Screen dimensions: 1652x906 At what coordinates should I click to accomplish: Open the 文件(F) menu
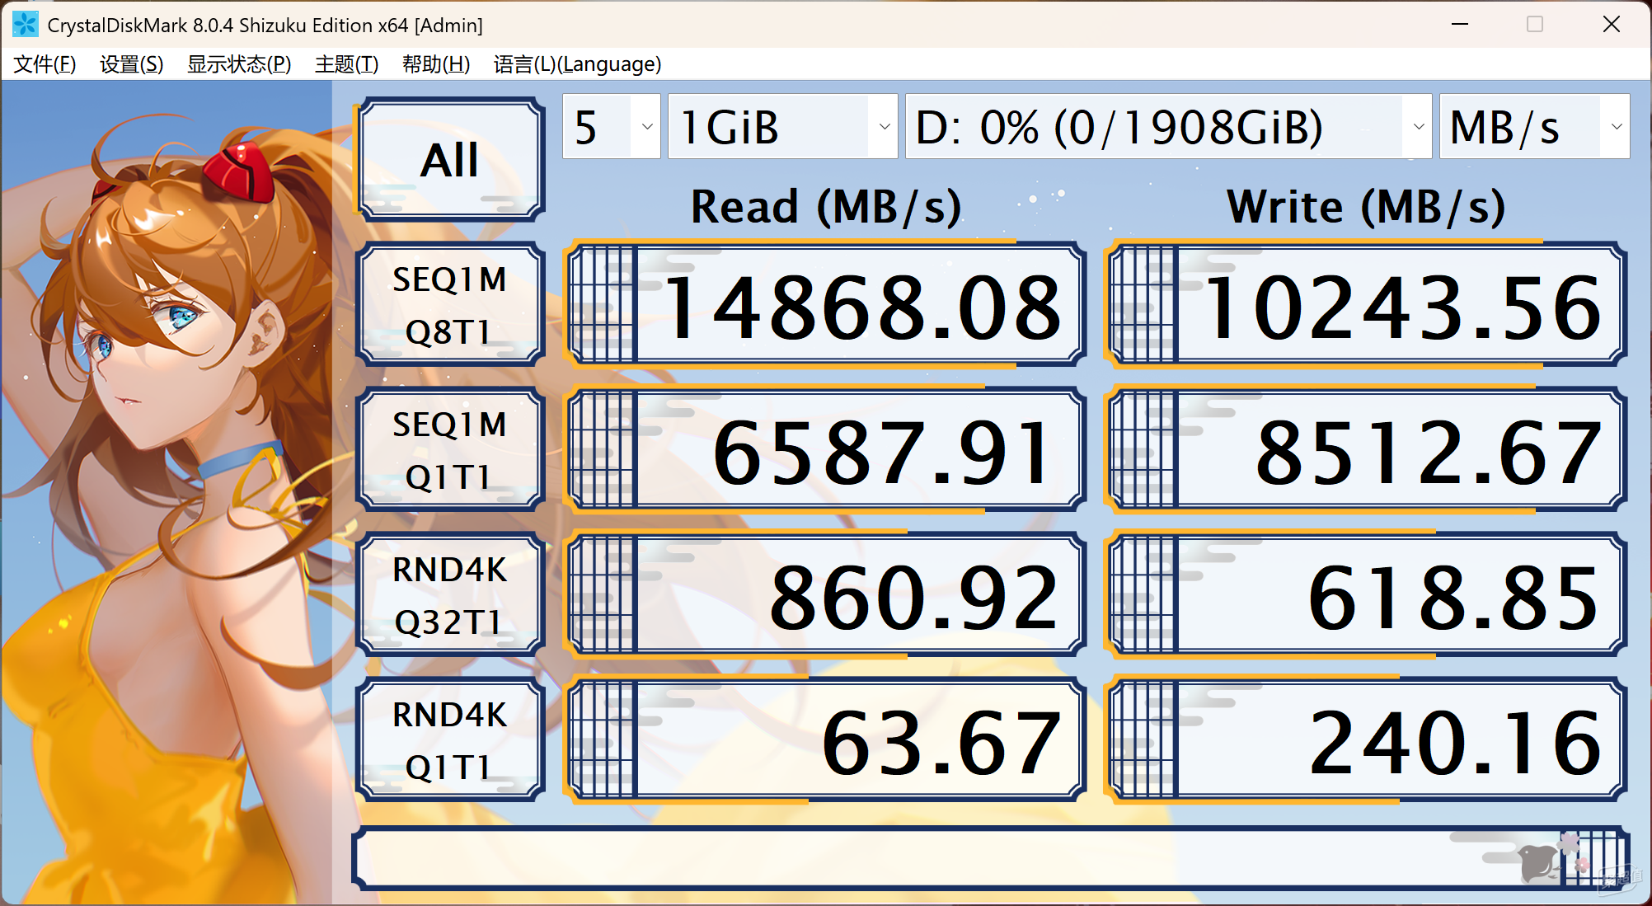coord(45,64)
